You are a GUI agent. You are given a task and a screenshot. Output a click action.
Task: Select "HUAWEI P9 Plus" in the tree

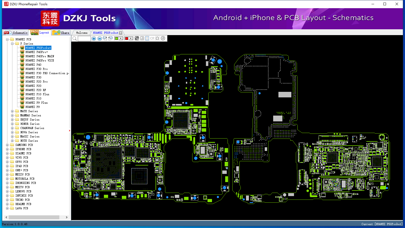[x=36, y=103]
